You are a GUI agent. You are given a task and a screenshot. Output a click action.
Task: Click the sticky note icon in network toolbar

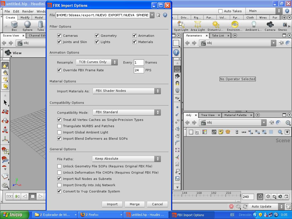[x=221, y=132]
